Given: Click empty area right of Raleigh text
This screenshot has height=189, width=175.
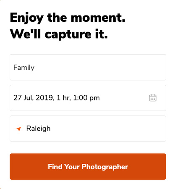Looking at the screenshot, I should coord(108,129).
